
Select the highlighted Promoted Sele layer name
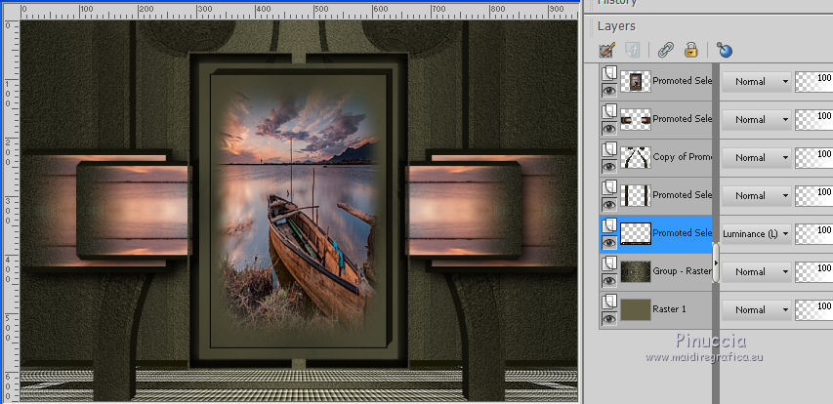coord(683,233)
